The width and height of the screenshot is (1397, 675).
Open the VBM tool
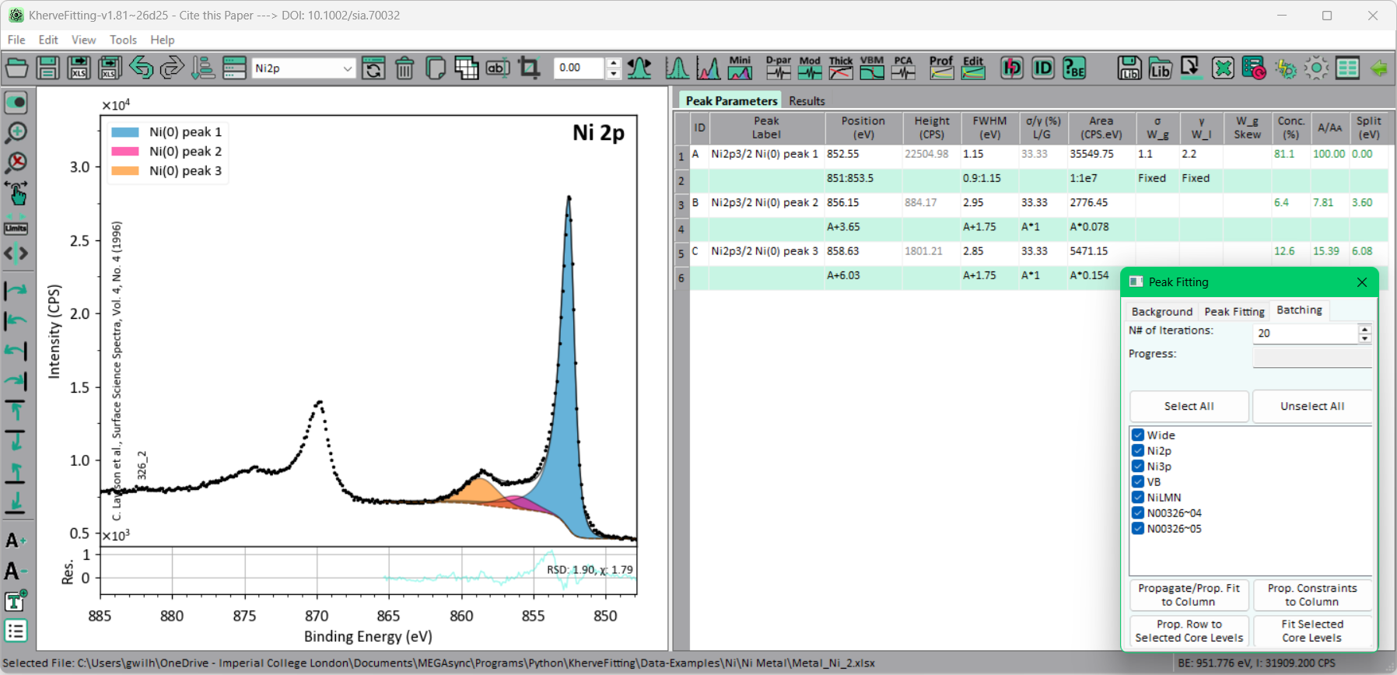click(872, 68)
